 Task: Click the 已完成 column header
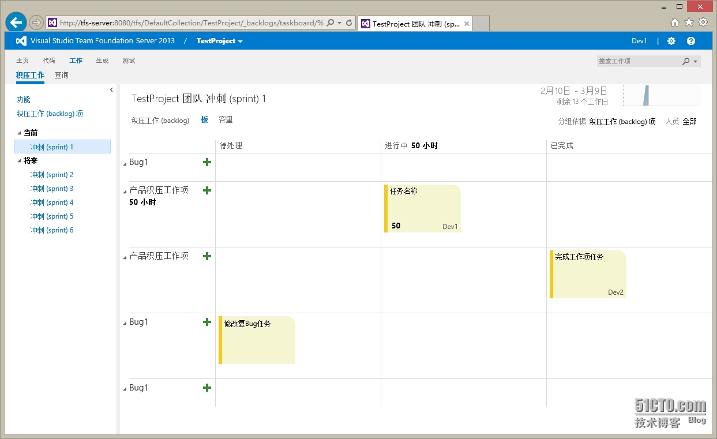[x=562, y=146]
